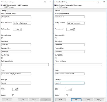Screen dimensions: 107x102
Task: Click Port number 1883 field in Resume Kodi window
Action: pos(70,29)
